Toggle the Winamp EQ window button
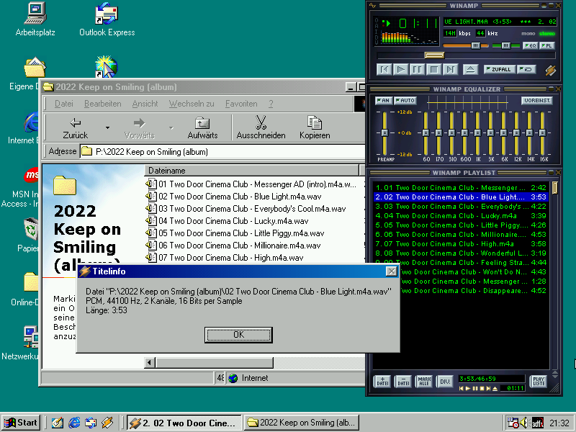 [531, 45]
